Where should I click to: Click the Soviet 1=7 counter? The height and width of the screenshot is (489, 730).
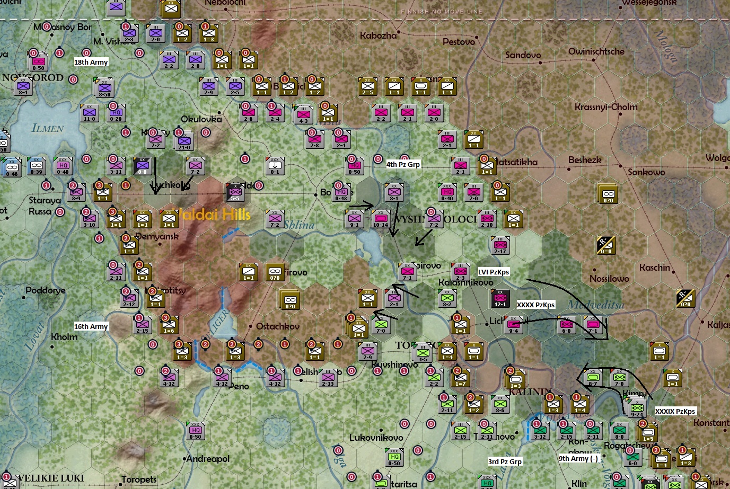point(460,378)
